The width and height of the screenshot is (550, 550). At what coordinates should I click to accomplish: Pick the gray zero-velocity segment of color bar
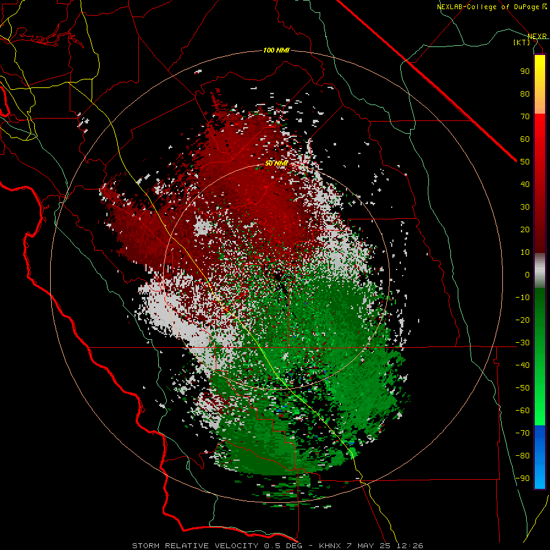(540, 271)
